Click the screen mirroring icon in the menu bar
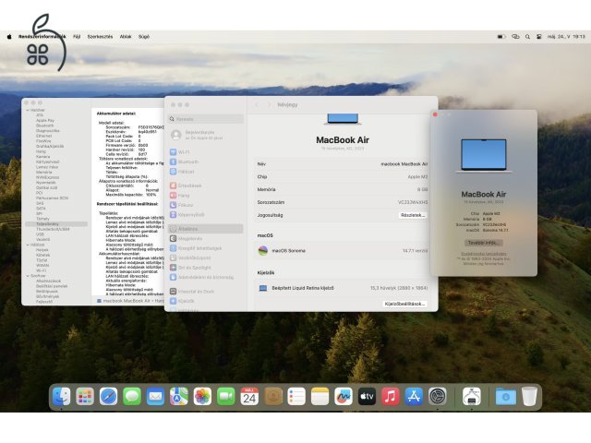The height and width of the screenshot is (443, 591). [x=515, y=37]
